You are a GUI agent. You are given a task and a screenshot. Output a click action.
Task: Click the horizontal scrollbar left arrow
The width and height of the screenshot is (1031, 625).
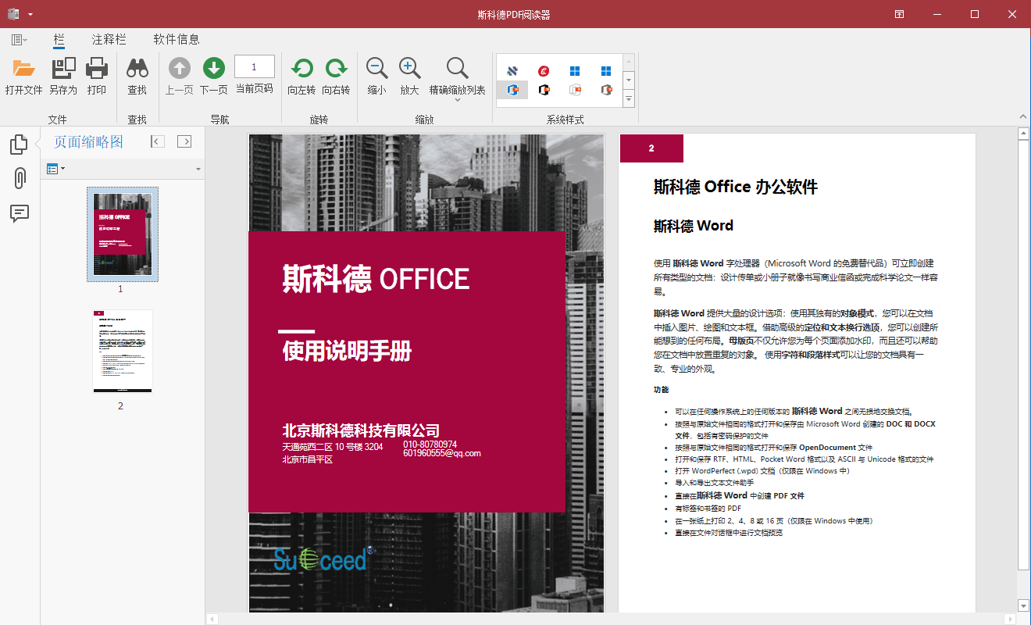coord(212,619)
